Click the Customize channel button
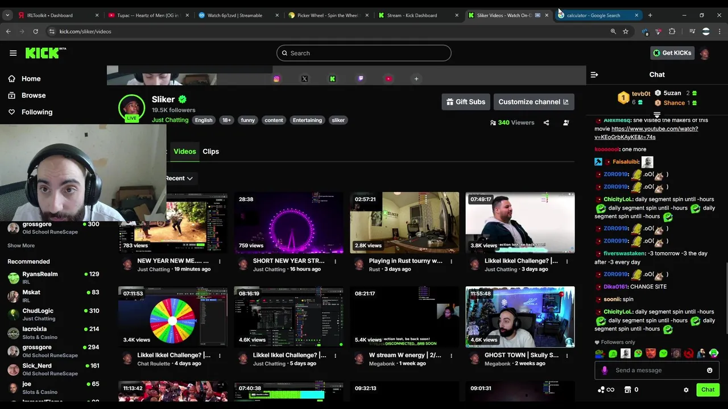 click(x=533, y=102)
